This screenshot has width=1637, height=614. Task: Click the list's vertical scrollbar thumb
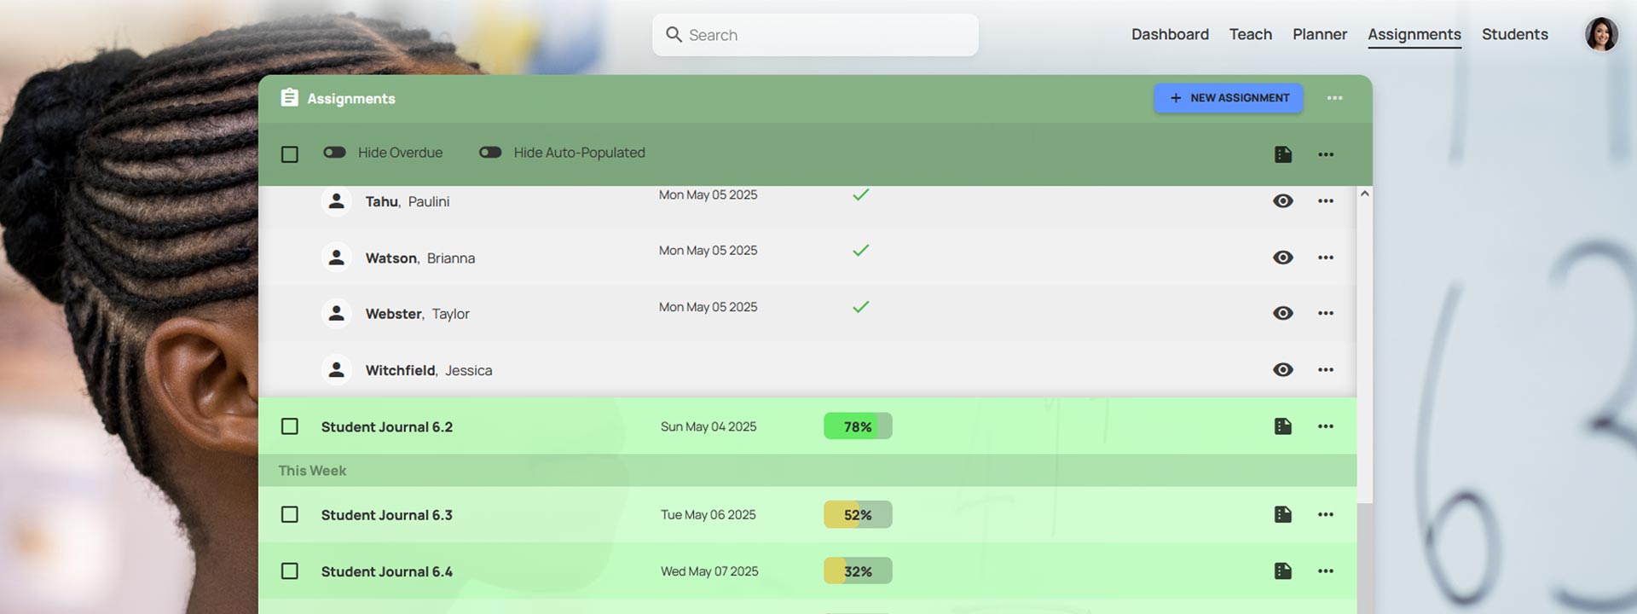pos(1365,352)
